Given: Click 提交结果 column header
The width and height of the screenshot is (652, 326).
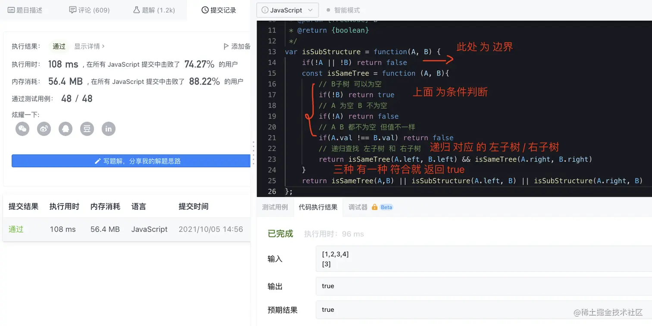Looking at the screenshot, I should [23, 207].
